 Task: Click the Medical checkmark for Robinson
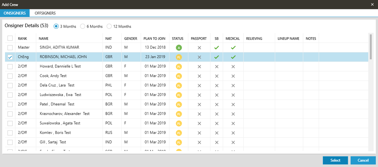(x=233, y=57)
